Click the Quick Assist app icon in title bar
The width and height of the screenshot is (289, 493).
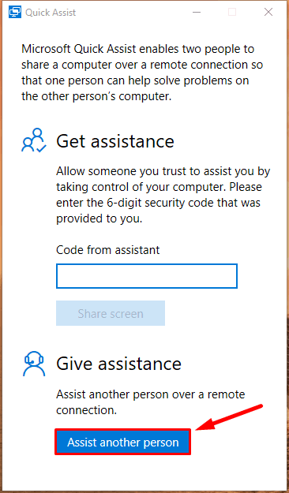click(x=15, y=13)
